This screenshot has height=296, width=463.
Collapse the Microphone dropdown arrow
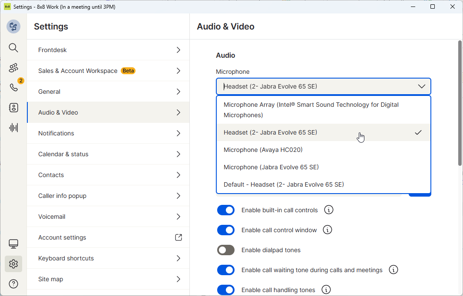pyautogui.click(x=422, y=86)
